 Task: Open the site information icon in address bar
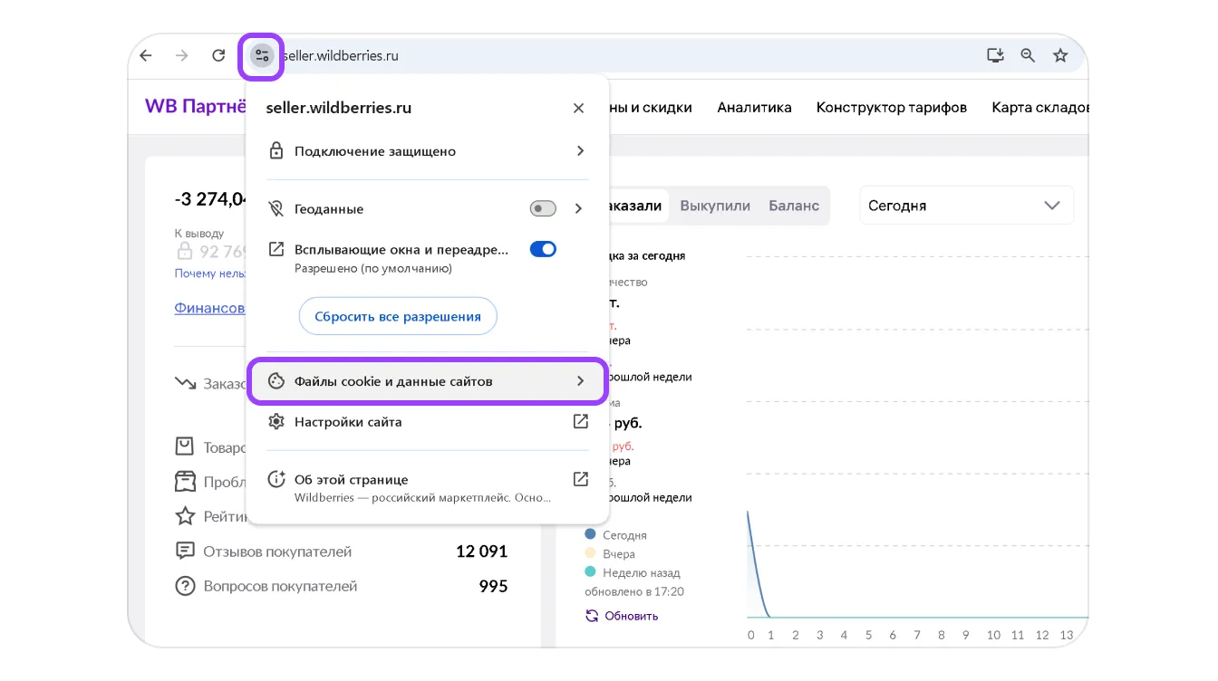click(262, 55)
